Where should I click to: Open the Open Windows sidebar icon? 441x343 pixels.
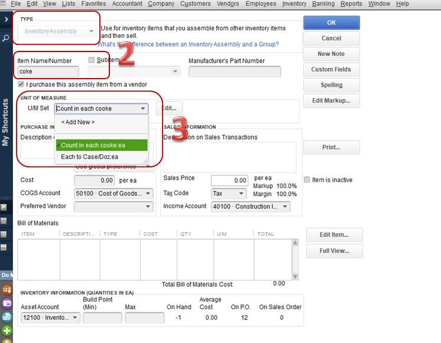[x=4, y=247]
